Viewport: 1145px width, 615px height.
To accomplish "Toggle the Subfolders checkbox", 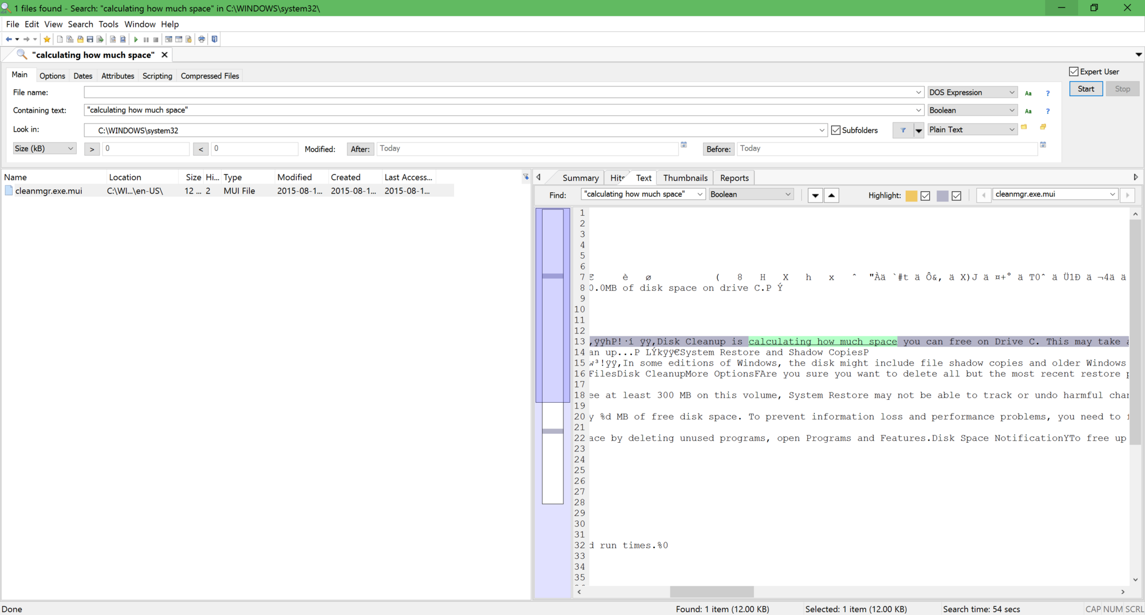I will (836, 130).
